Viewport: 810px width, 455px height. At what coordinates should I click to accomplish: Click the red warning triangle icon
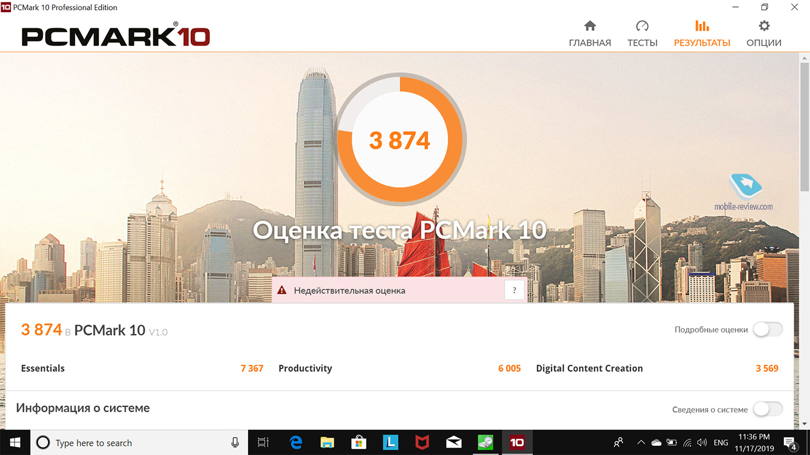point(281,290)
